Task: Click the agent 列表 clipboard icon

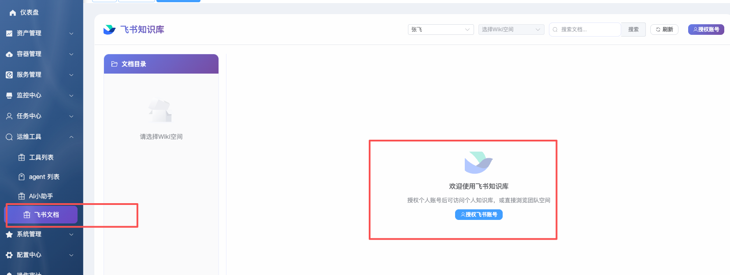Action: (x=22, y=177)
